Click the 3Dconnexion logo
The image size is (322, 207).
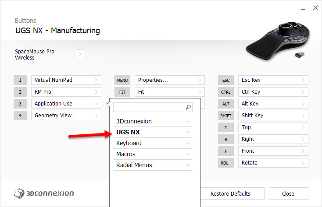(44, 193)
